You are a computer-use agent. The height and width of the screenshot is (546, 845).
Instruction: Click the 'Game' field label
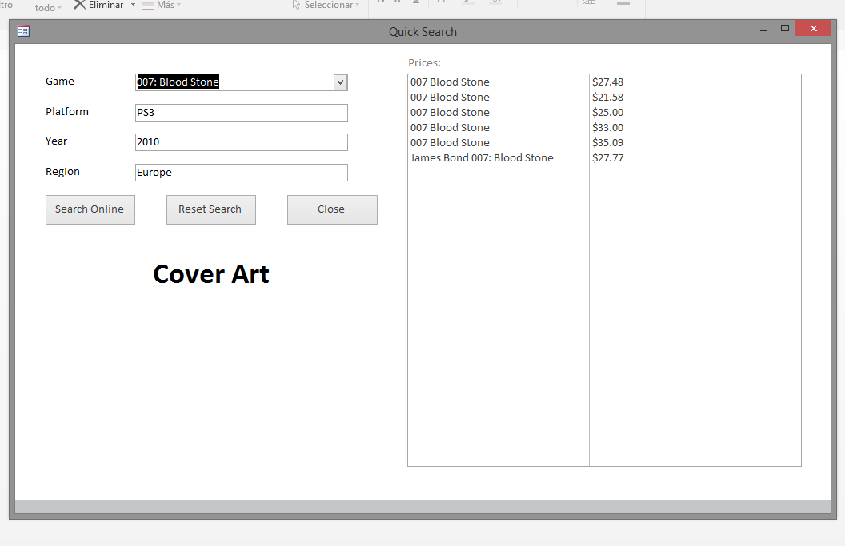click(x=60, y=82)
